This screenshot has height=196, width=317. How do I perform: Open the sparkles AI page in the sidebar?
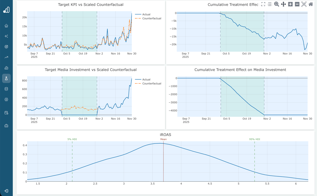[x=6, y=36]
